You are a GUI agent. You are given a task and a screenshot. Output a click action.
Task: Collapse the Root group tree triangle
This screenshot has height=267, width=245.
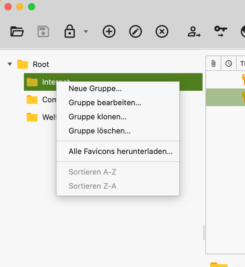[x=10, y=64]
